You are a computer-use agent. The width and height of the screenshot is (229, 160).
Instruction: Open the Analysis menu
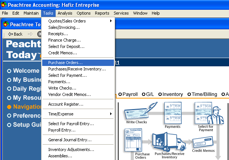click(x=65, y=13)
